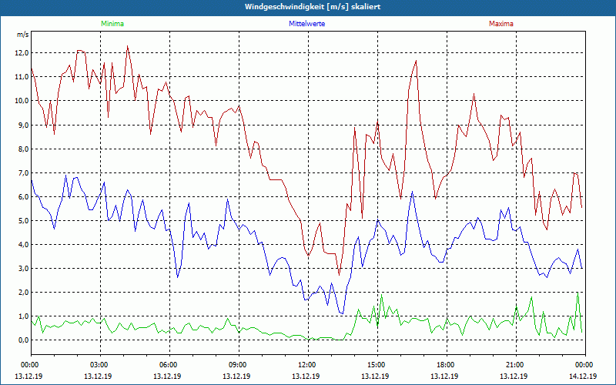
Task: Click the Maxima legend label
Action: [501, 24]
